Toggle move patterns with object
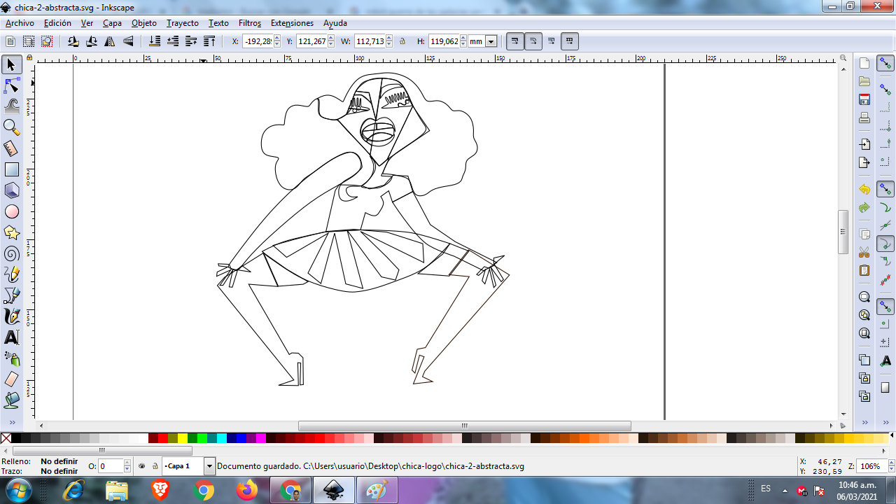Image resolution: width=896 pixels, height=504 pixels. [569, 41]
